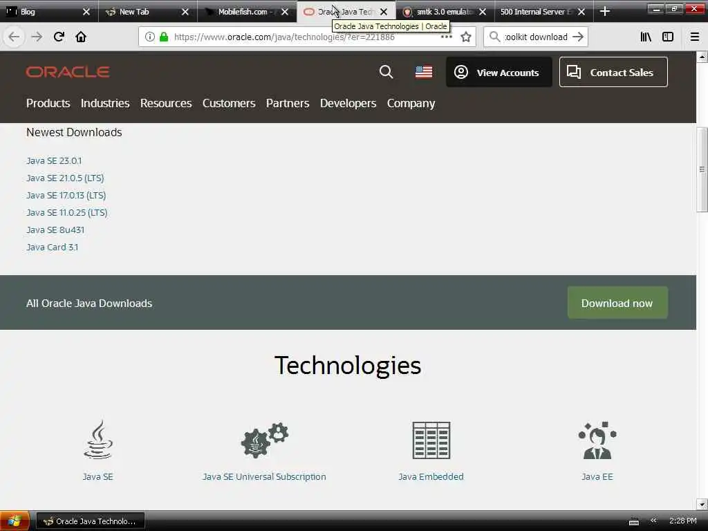Bookmark this page with the star icon
708x531 pixels.
tap(466, 37)
